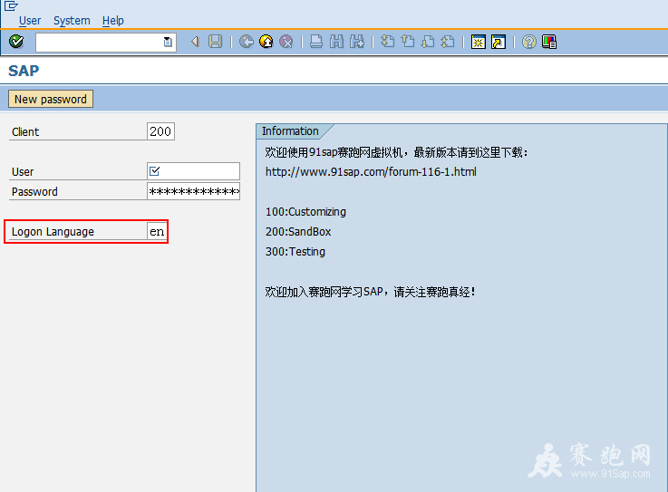Click the Last Page icon
Viewport: 668px width, 492px height.
coord(448,42)
